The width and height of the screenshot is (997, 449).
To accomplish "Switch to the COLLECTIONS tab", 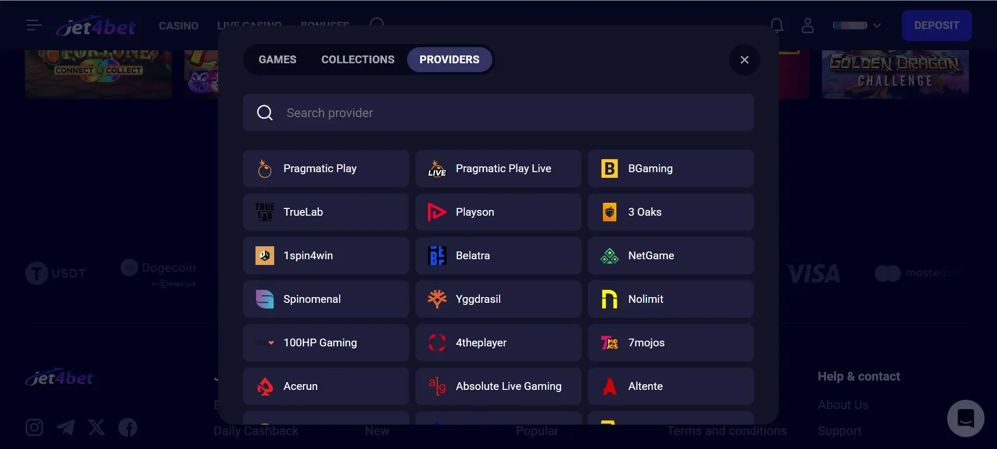I will point(358,60).
